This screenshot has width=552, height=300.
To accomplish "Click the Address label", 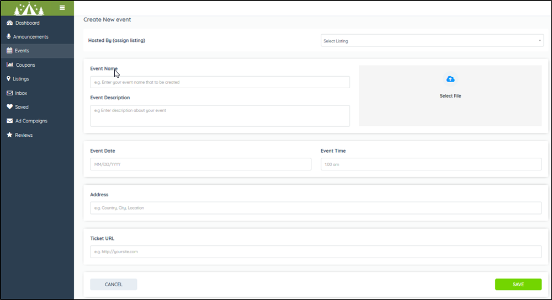I will [x=99, y=195].
